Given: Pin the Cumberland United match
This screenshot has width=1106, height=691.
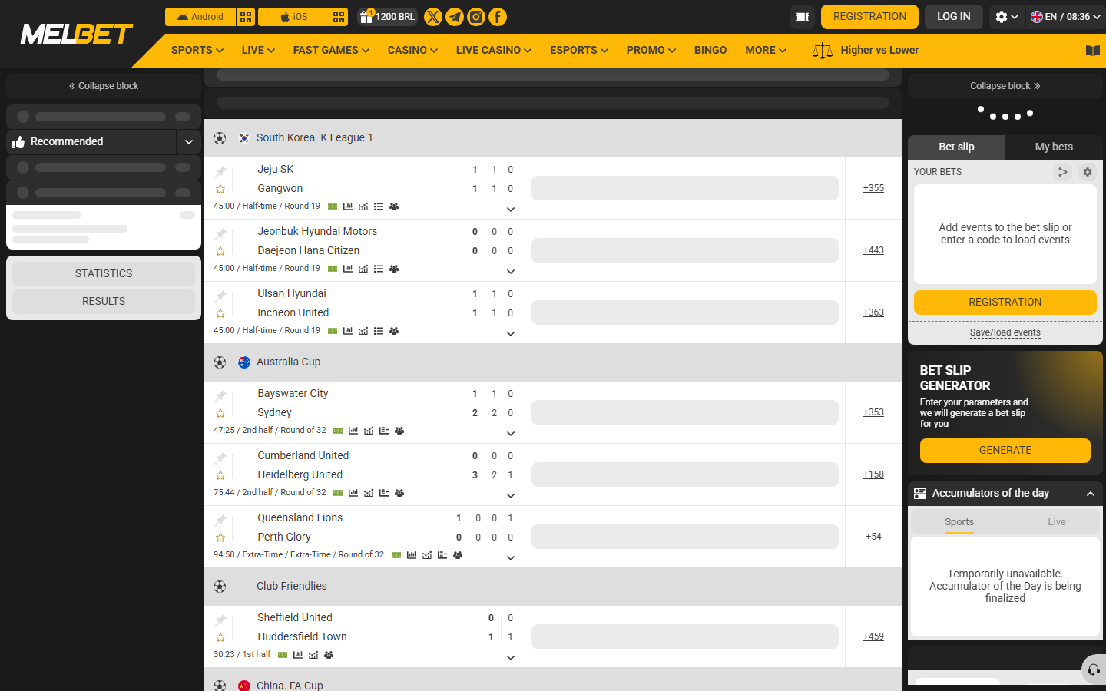Looking at the screenshot, I should click(220, 458).
